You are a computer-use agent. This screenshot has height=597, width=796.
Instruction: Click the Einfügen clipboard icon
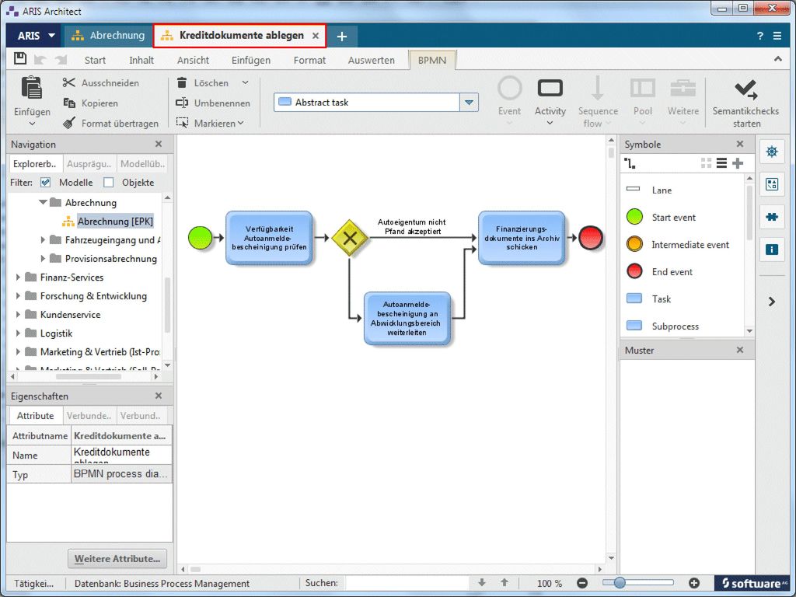[x=31, y=87]
